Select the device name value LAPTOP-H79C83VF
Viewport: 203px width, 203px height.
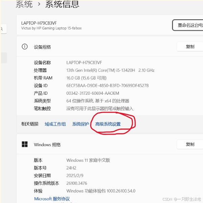[84, 63]
